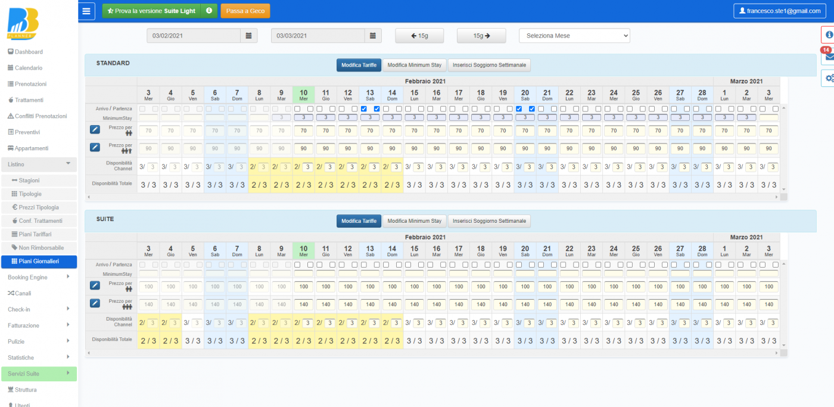Click SUITE Modifica Tariffe button
The height and width of the screenshot is (407, 834).
(x=359, y=221)
